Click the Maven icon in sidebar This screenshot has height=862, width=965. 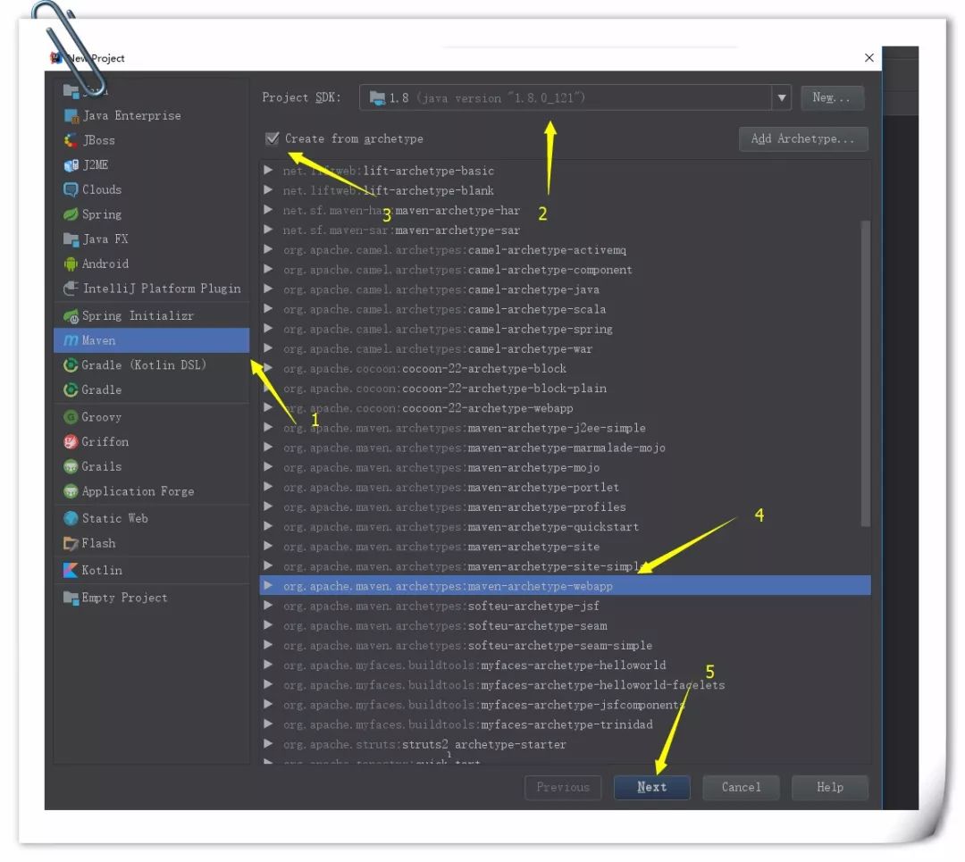coord(71,340)
